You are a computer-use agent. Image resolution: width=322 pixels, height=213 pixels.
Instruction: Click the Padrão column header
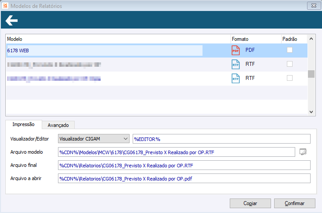(x=294, y=39)
